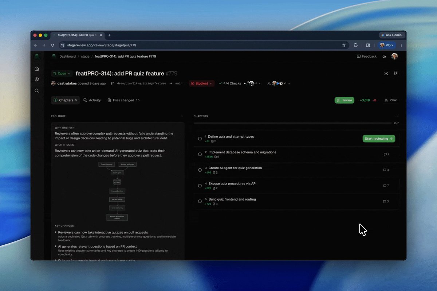Open comments on Implement database schema chapter
This screenshot has width=437, height=291.
tap(386, 154)
